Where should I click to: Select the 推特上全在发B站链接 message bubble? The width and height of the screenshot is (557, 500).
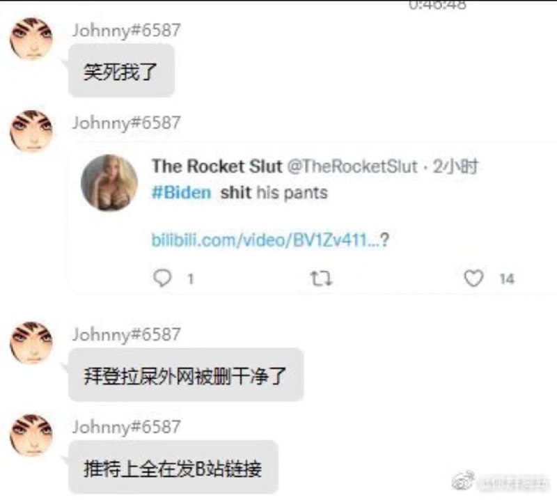[173, 467]
